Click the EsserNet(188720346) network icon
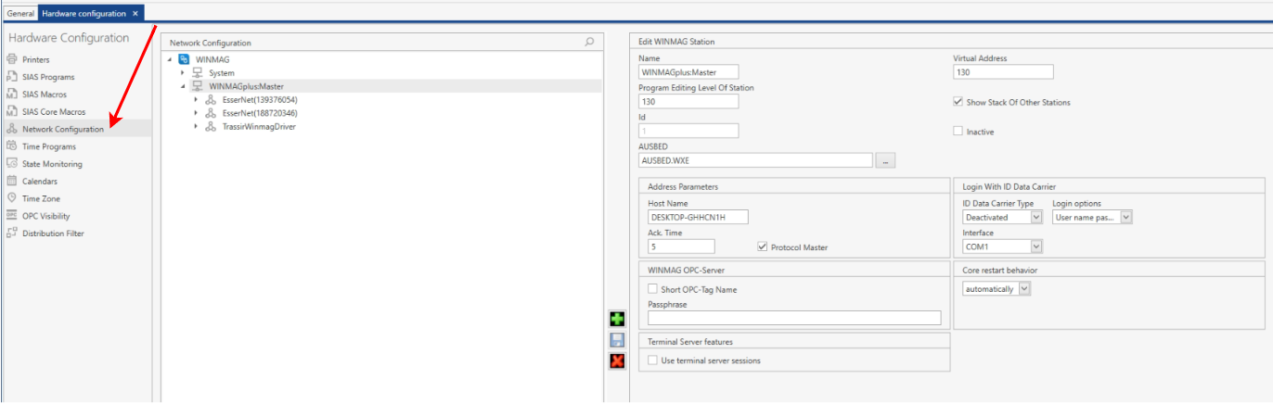The width and height of the screenshot is (1273, 404). point(211,113)
